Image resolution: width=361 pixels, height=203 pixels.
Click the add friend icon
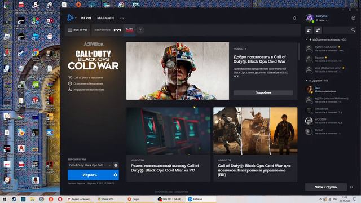309,30
